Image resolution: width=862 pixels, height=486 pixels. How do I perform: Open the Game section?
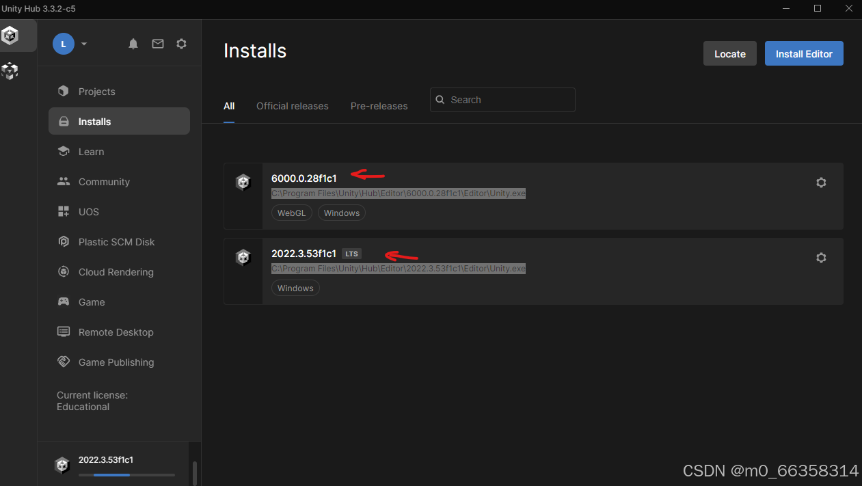[119, 302]
